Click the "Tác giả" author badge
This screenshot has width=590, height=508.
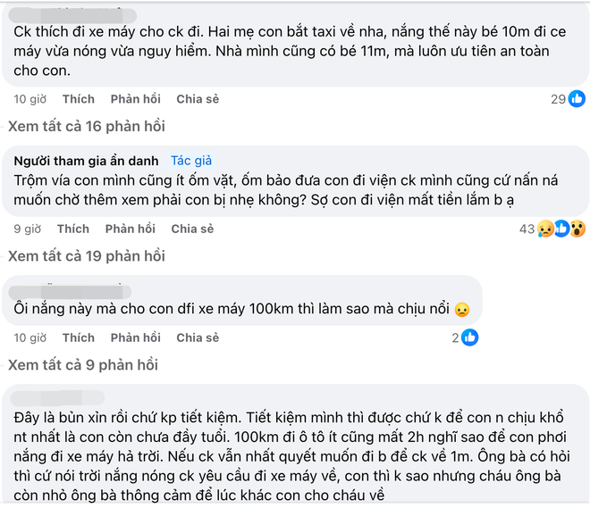(x=191, y=161)
